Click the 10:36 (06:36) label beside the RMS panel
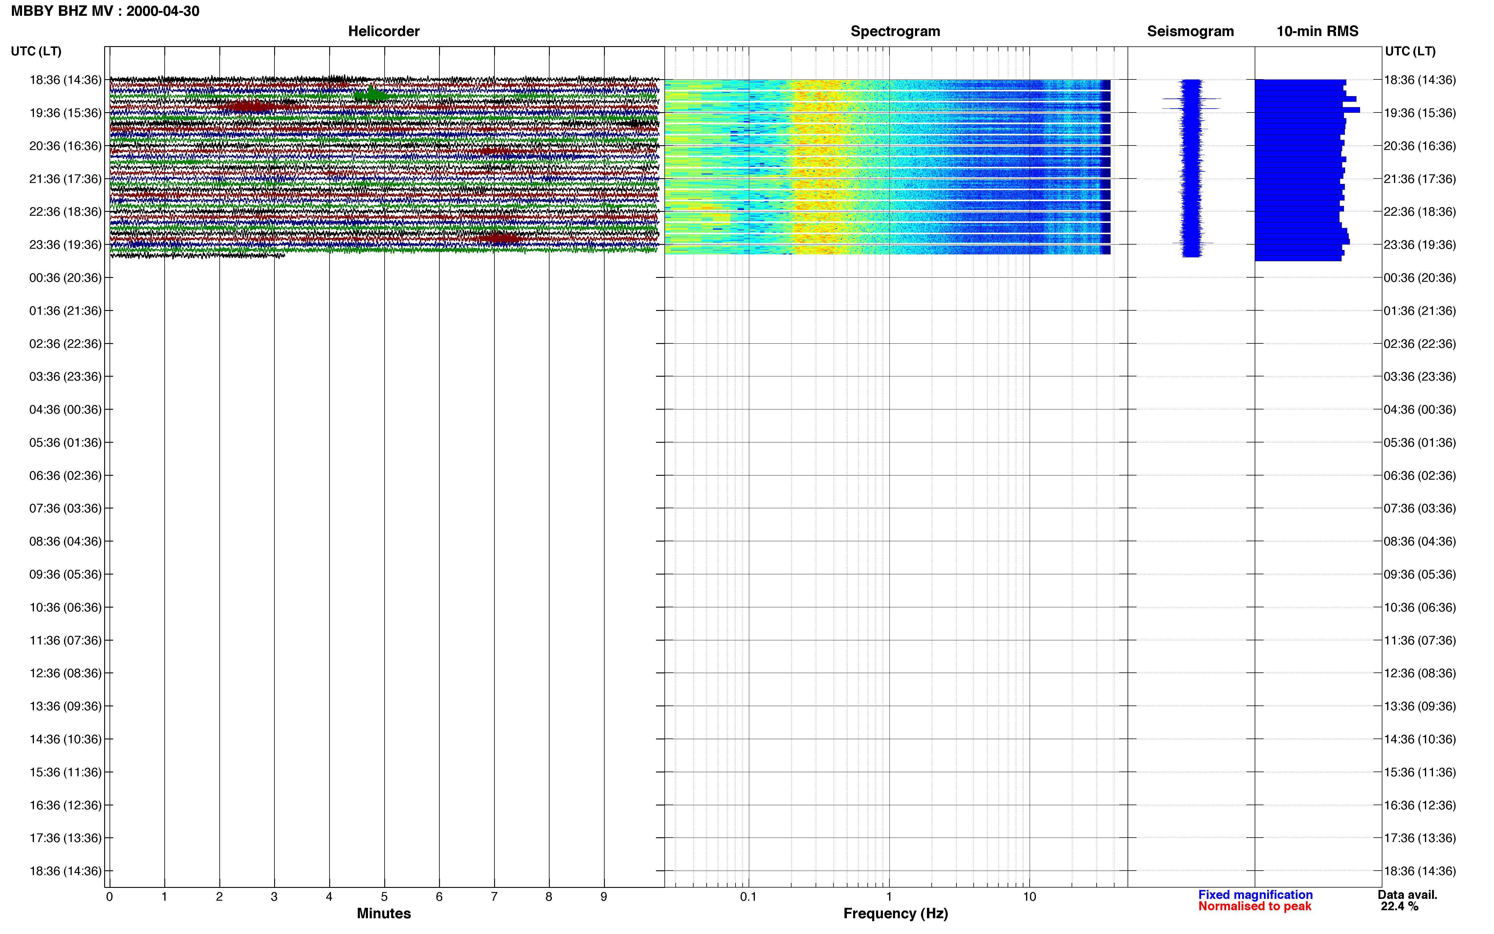Viewport: 1494px width, 934px height. coord(1420,608)
